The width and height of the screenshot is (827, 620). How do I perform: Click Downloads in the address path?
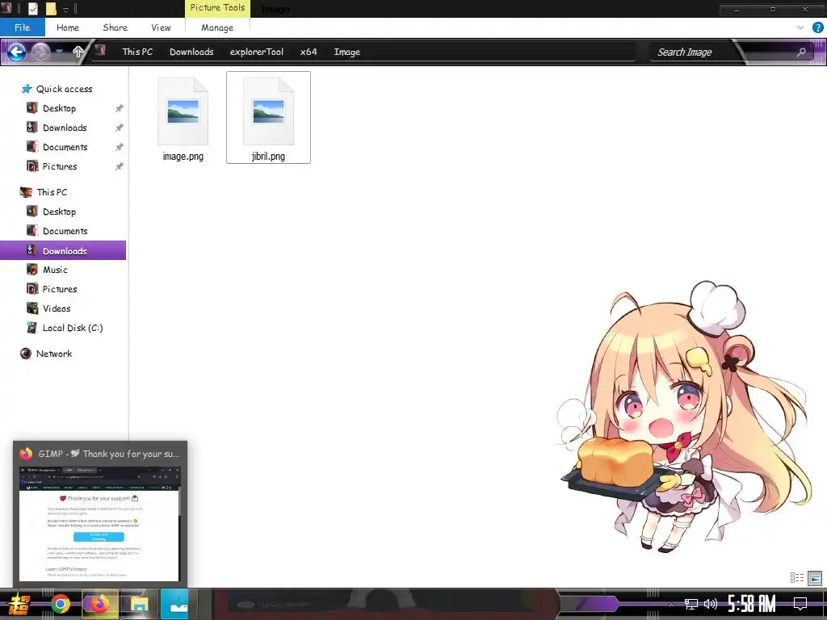click(x=191, y=52)
